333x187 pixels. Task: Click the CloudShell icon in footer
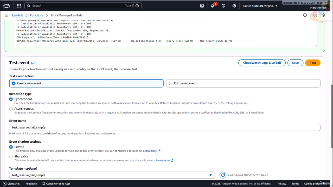pyautogui.click(x=5, y=184)
